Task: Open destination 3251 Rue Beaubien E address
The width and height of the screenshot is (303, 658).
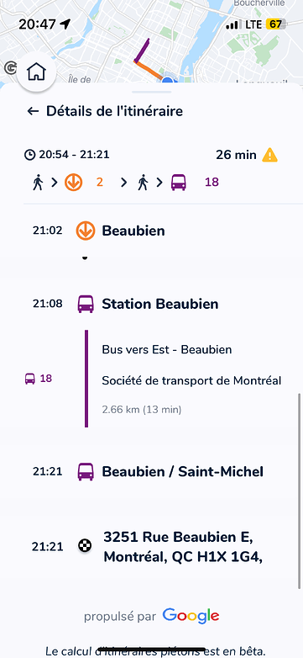Action: pos(183,547)
